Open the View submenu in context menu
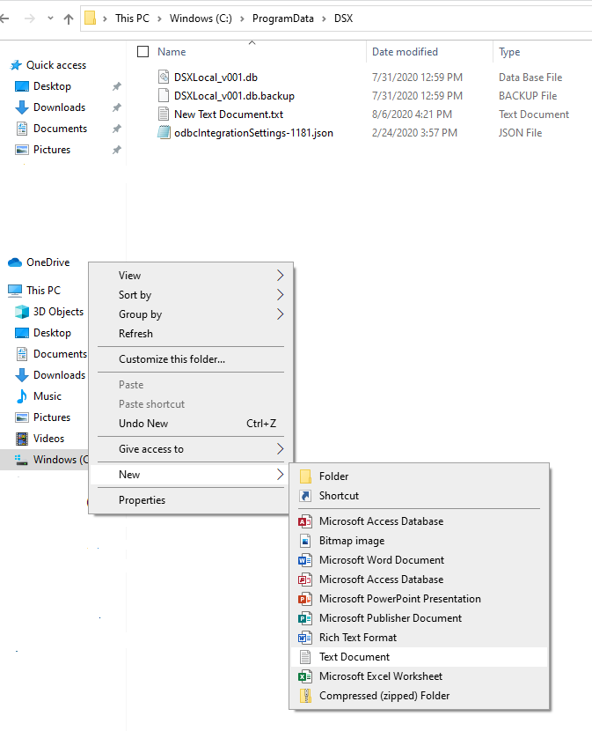592x731 pixels. [191, 276]
